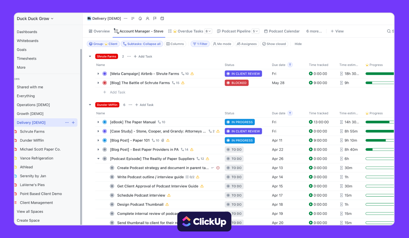
Task: Toggle Subtasks: Collapse all
Action: (x=142, y=44)
